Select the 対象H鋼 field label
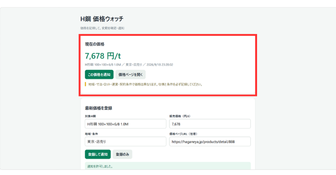 pos(90,116)
